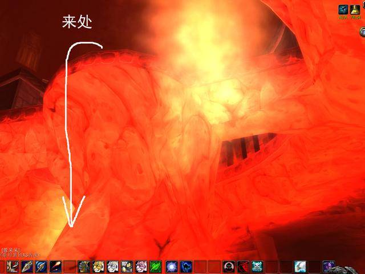Click the teal skull and crossbones icon
Image resolution: width=365 pixels, height=274 pixels.
pyautogui.click(x=257, y=267)
